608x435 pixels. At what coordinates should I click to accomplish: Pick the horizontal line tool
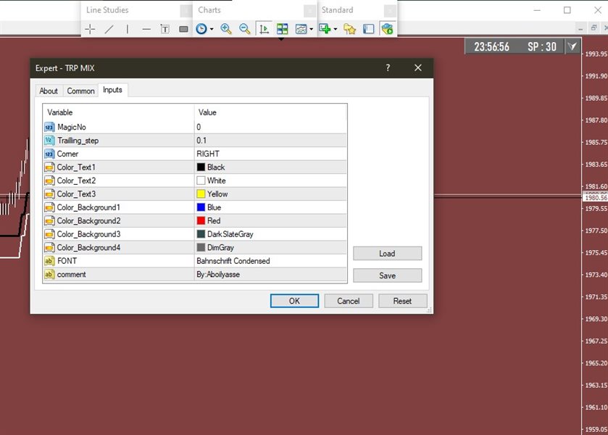[146, 29]
